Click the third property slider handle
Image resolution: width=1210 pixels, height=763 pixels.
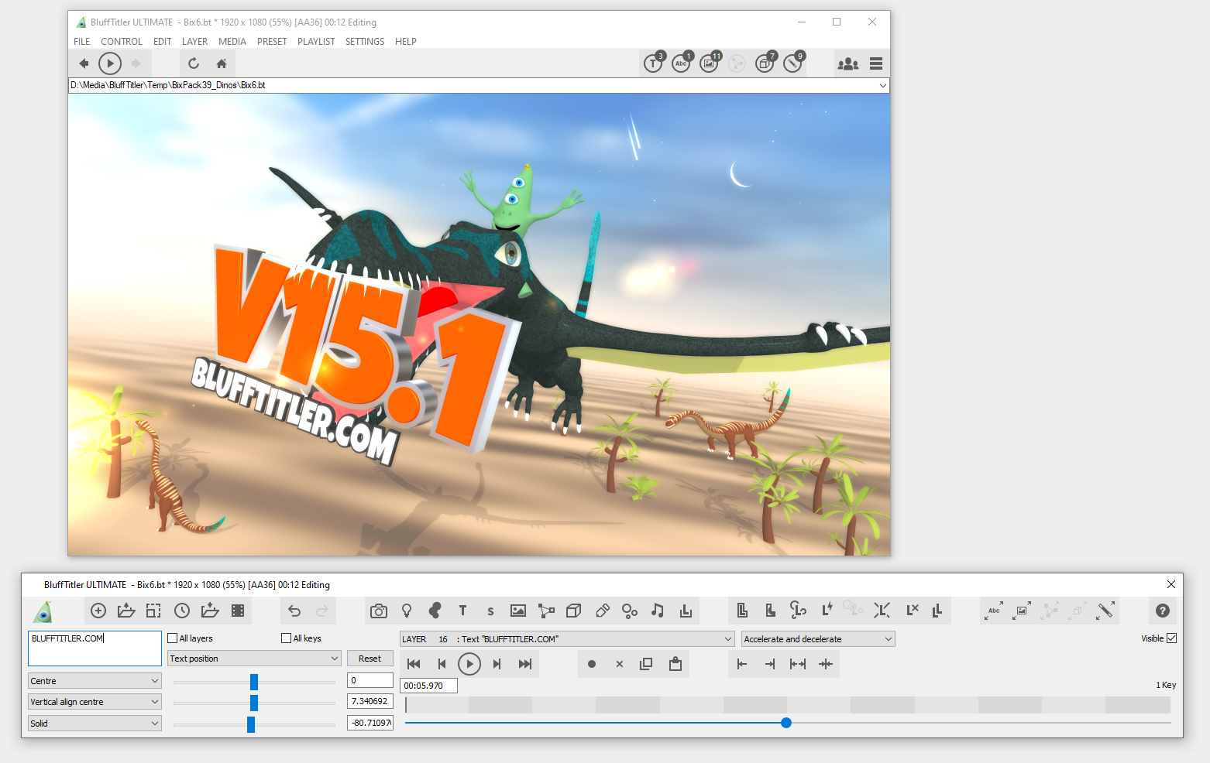click(251, 724)
